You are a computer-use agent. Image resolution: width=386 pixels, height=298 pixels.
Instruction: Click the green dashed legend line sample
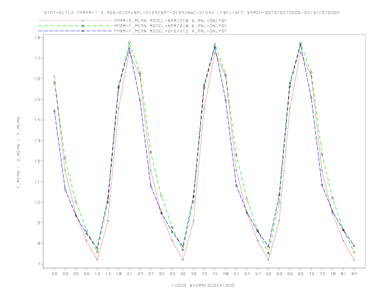tap(76, 26)
